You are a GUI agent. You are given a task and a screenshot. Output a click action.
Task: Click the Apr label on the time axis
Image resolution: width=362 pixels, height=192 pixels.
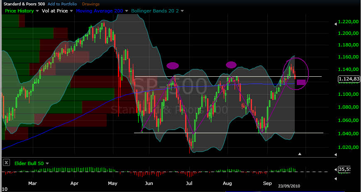point(74,183)
